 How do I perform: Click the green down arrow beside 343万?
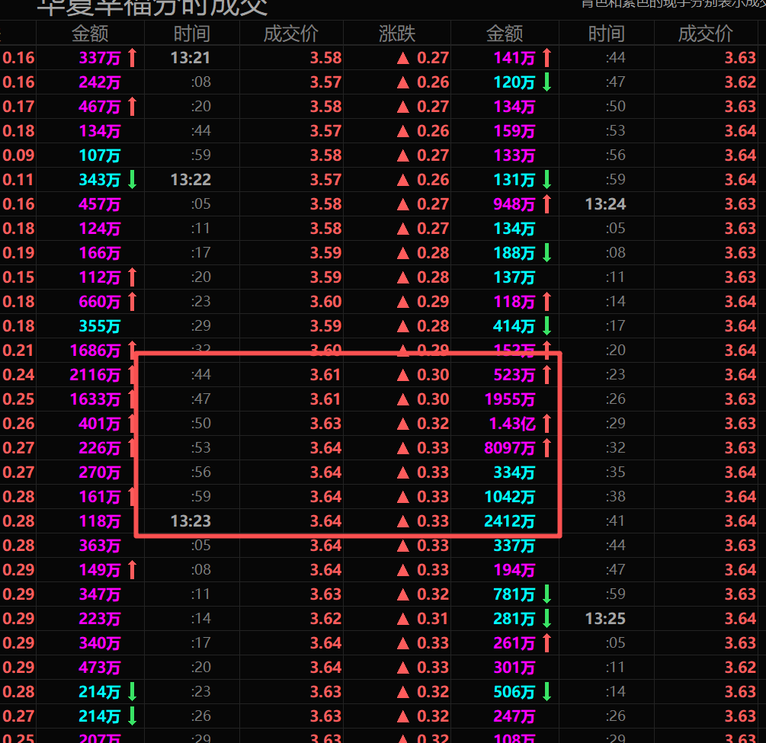click(132, 180)
